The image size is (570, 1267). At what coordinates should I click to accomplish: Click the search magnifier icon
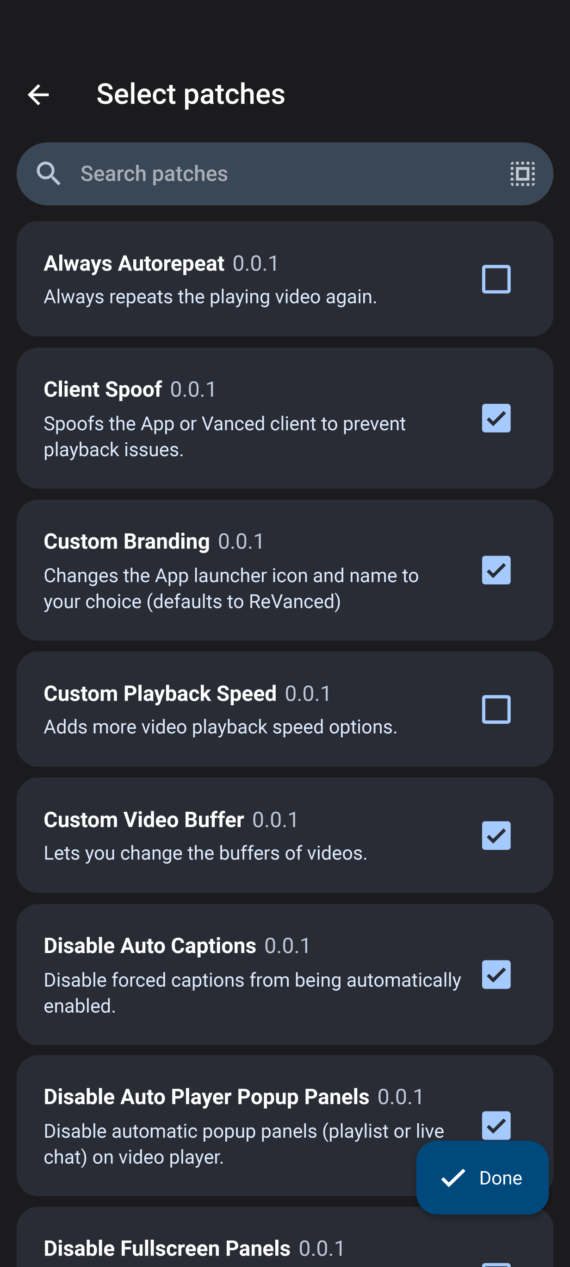click(x=48, y=174)
